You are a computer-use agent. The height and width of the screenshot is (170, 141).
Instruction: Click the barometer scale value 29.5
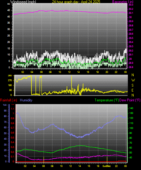[131, 38]
